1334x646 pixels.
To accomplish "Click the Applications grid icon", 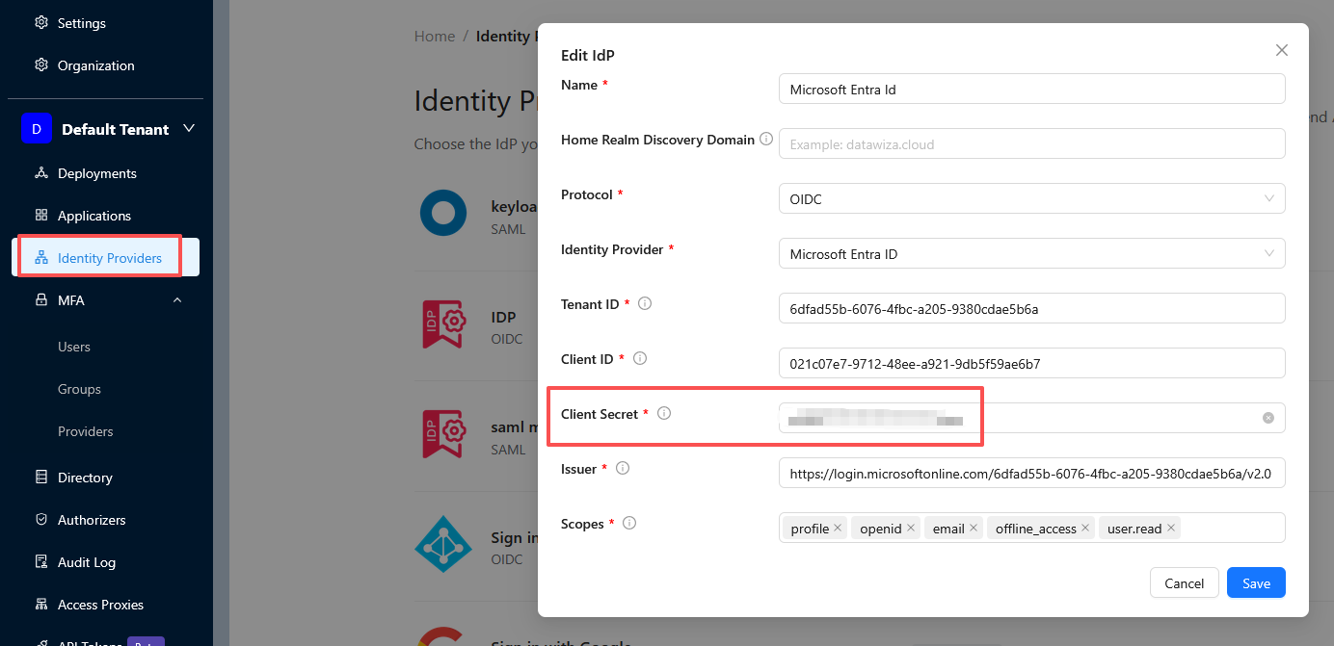I will [x=41, y=216].
